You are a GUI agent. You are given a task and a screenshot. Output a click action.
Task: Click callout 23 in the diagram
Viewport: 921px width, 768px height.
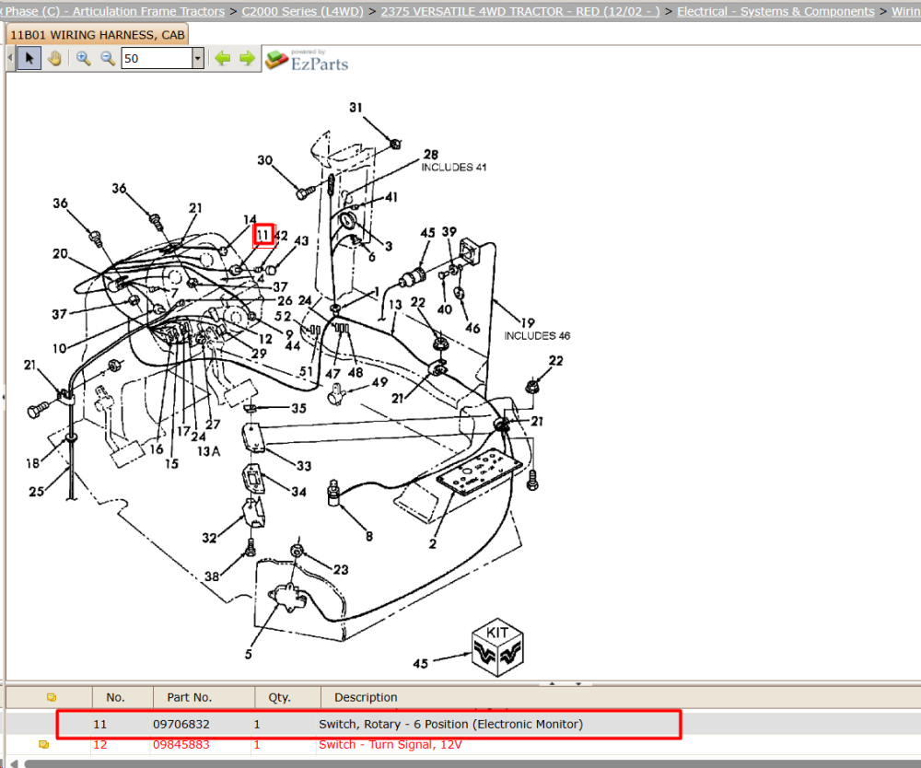point(341,569)
